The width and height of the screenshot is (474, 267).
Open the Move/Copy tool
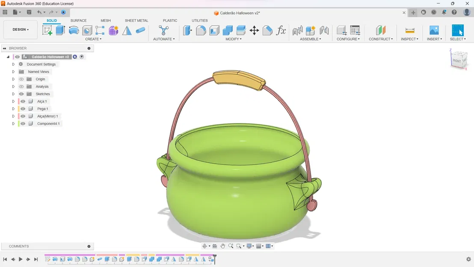tap(254, 30)
